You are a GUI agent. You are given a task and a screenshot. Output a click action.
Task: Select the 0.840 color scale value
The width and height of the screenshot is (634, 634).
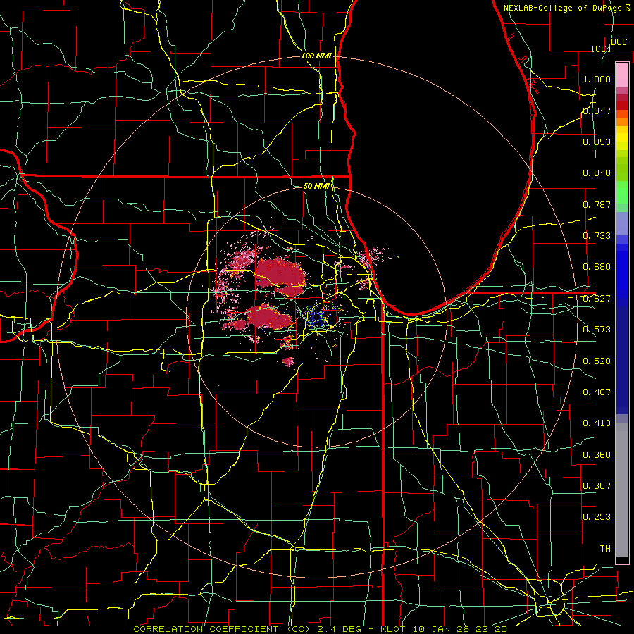pyautogui.click(x=597, y=173)
